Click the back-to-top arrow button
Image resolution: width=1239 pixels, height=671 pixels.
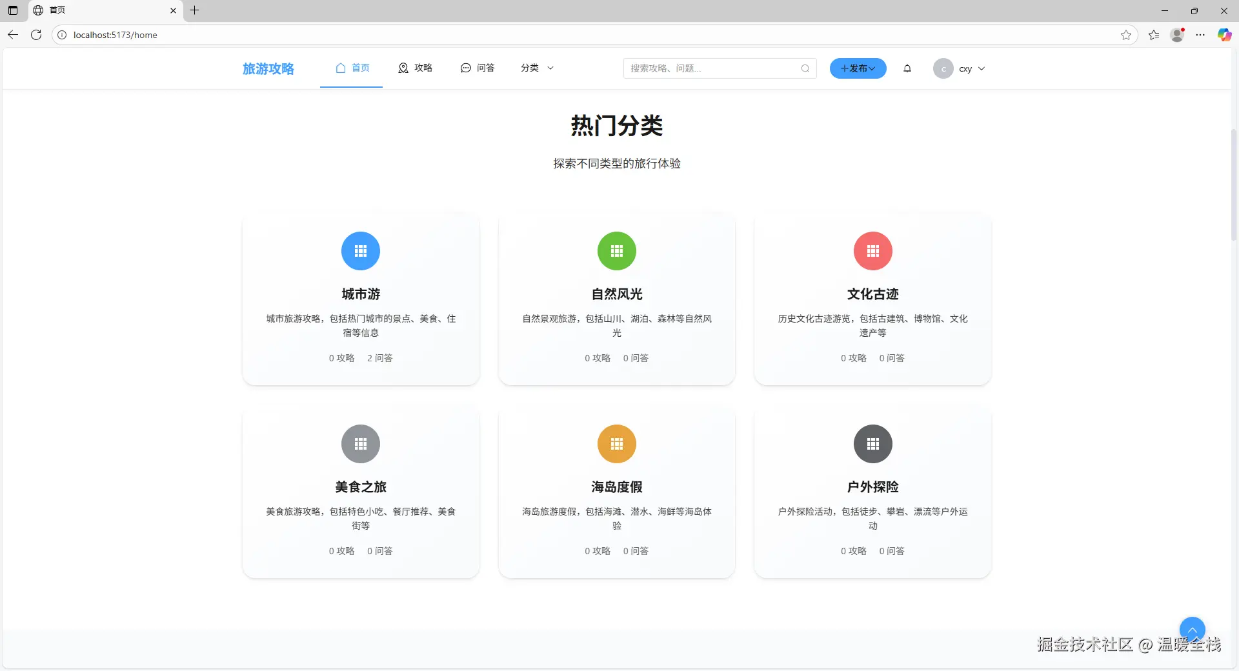point(1193,630)
